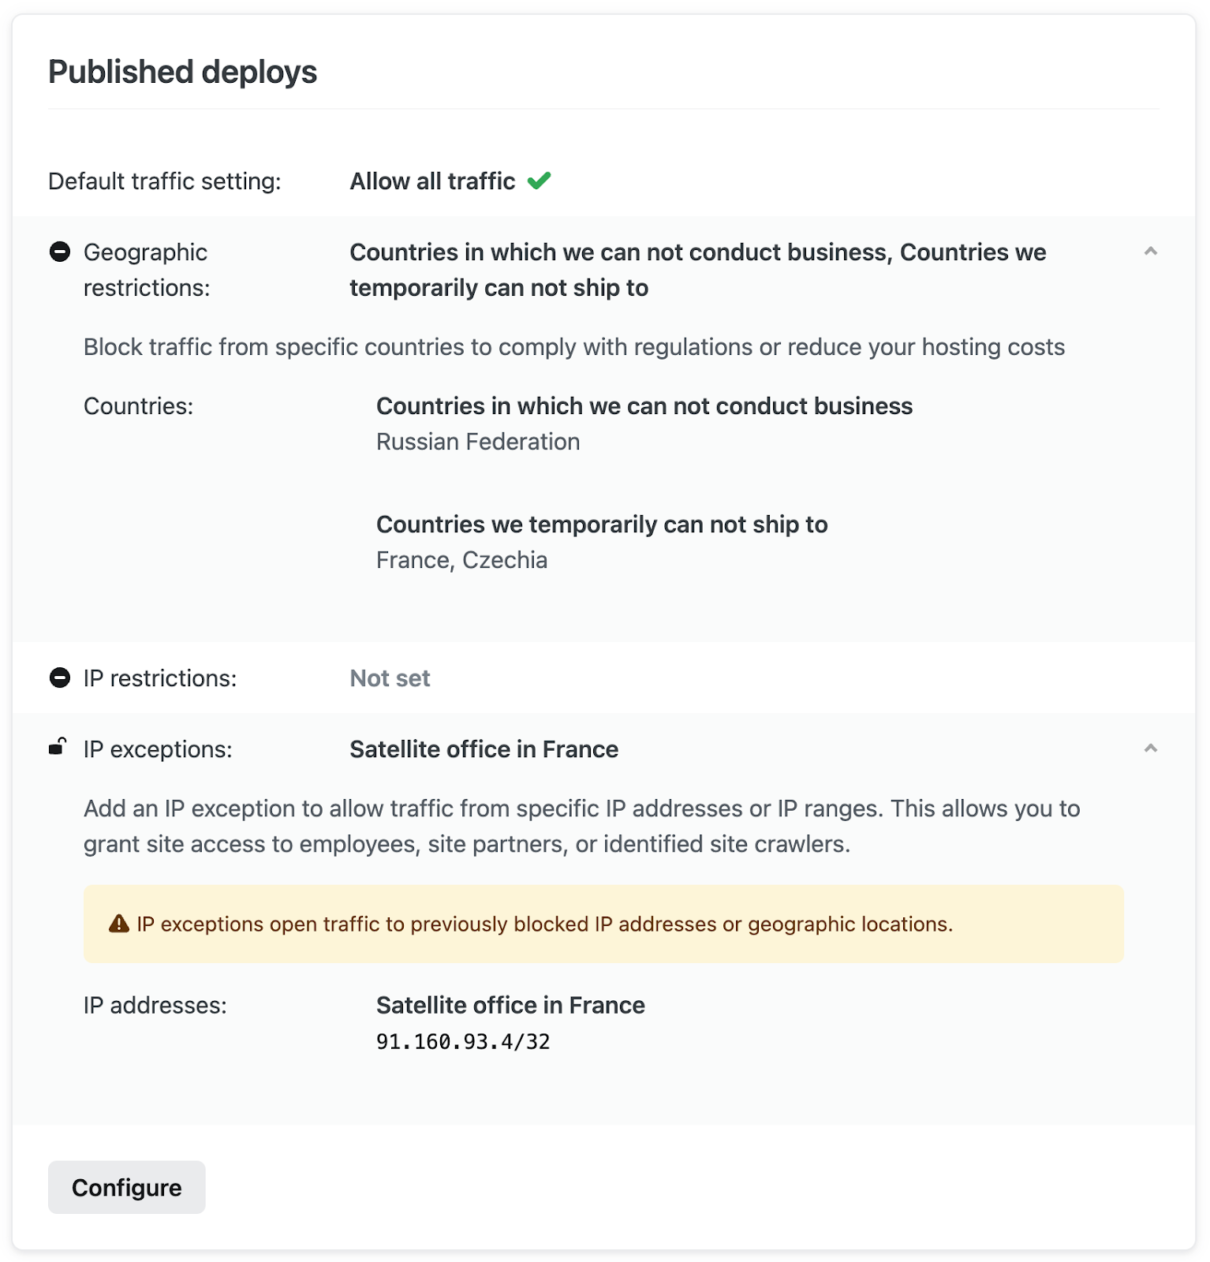Click the 91.160.93.4/32 IP address
This screenshot has height=1262, width=1210.
463,1042
